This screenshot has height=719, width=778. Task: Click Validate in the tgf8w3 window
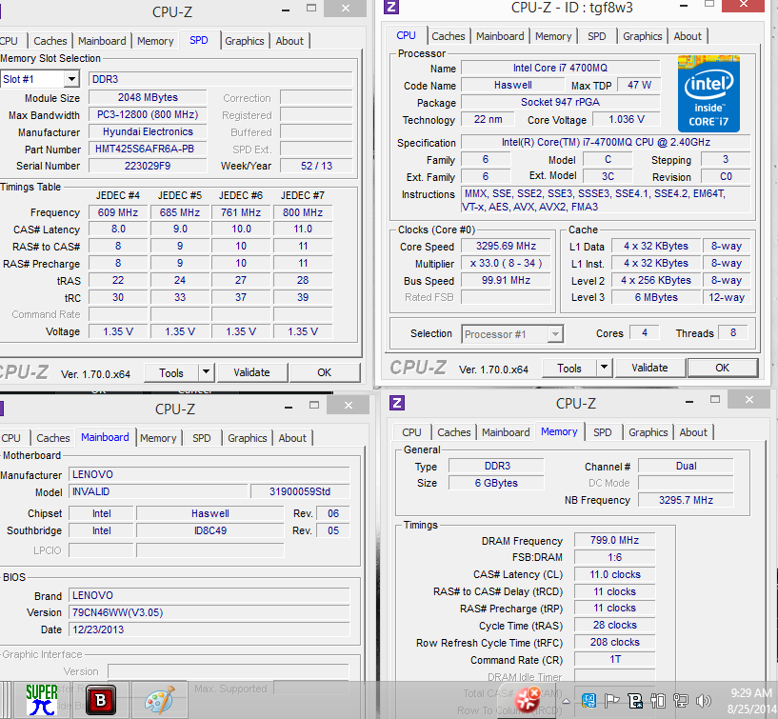[649, 368]
